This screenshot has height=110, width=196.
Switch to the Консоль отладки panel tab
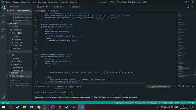click(x=74, y=86)
